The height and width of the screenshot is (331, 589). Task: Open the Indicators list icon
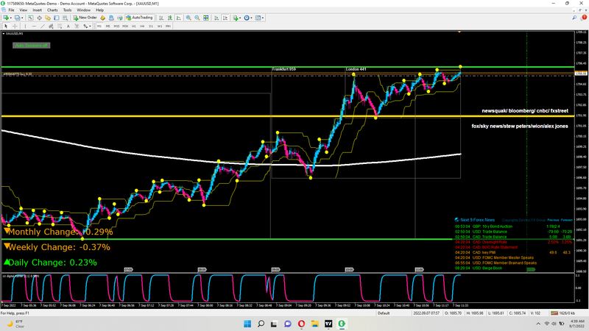pos(235,18)
